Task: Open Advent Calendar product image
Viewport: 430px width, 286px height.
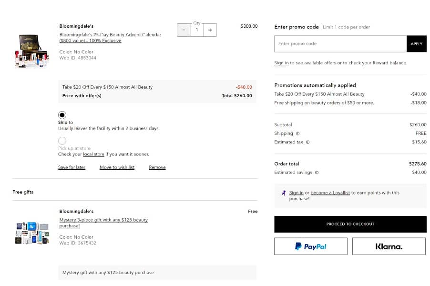Action: 31,51
